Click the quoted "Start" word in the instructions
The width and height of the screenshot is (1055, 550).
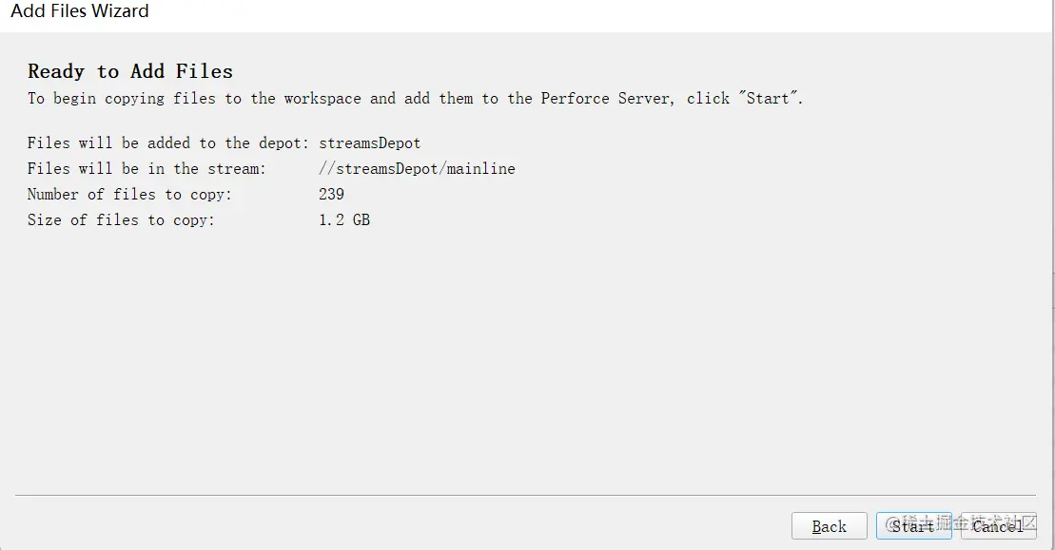(x=767, y=99)
